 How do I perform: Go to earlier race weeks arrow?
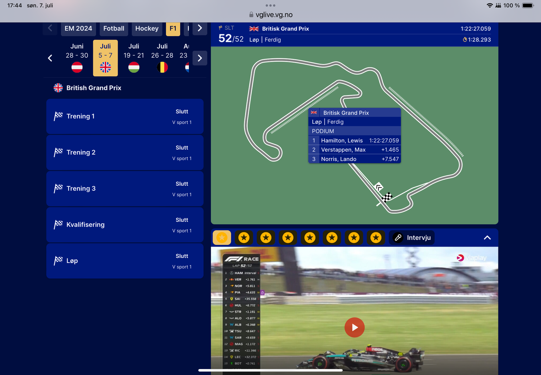click(x=50, y=58)
